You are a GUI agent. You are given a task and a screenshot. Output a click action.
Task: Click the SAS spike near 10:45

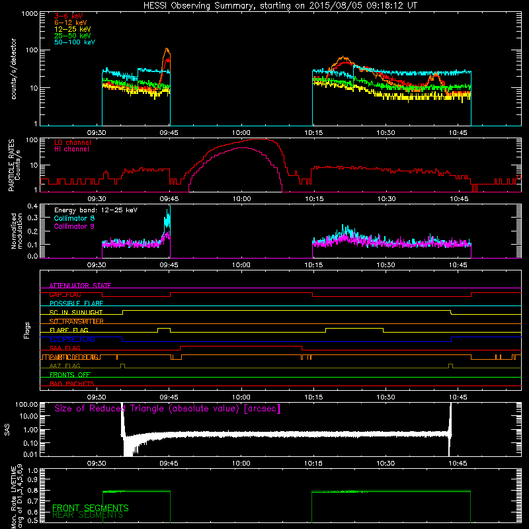[450, 428]
